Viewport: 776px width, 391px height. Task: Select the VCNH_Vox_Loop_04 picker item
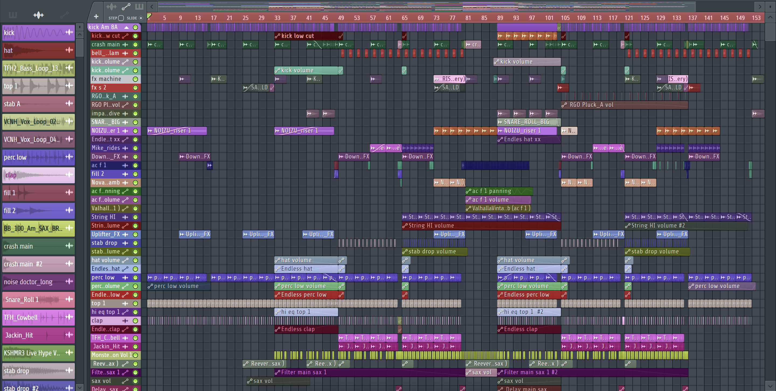pyautogui.click(x=39, y=140)
